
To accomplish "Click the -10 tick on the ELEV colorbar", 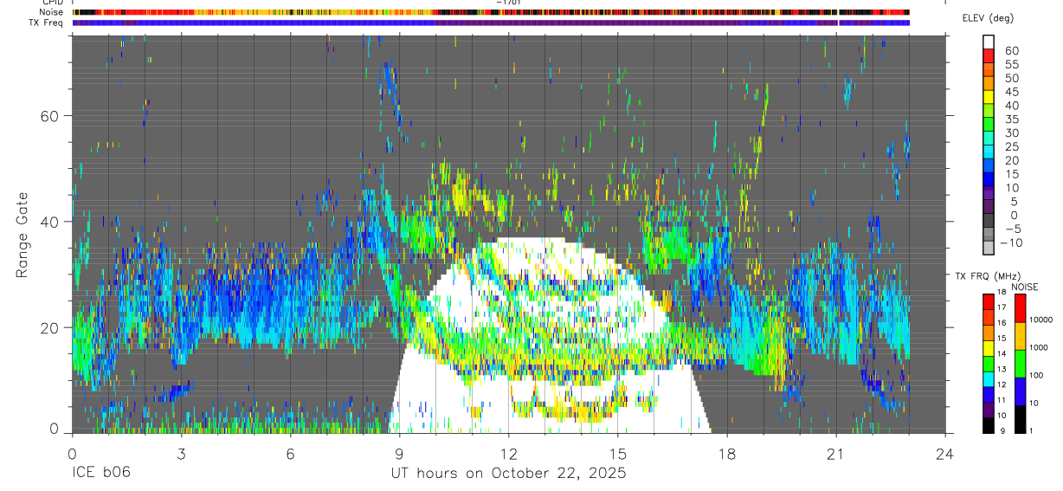I will 1012,242.
